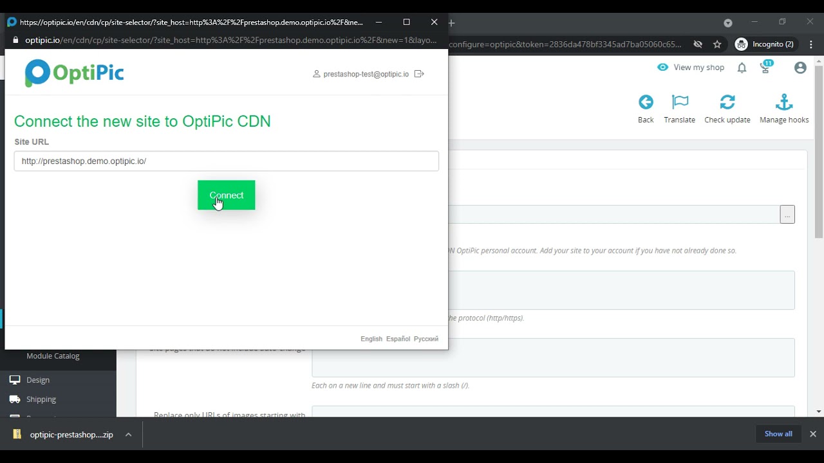Switch language to Русский
Screen dimensions: 824x463
[x=426, y=339]
